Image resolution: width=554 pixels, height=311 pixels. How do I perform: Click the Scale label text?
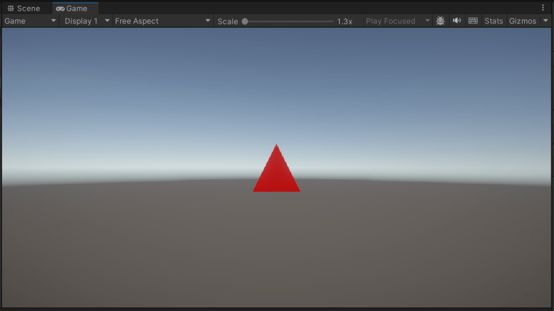228,21
